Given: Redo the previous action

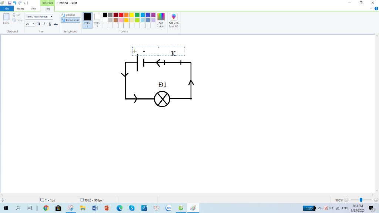Looking at the screenshot, I should coord(20,3).
